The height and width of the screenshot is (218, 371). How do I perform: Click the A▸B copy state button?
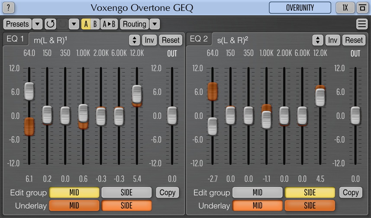109,24
